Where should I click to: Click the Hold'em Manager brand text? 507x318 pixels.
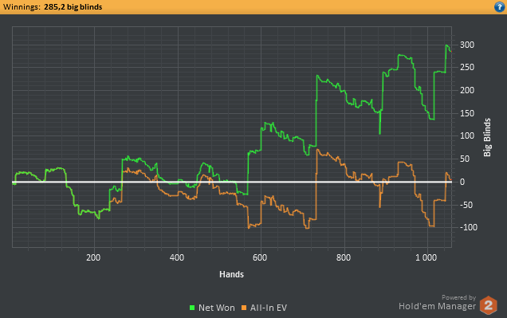tap(437, 306)
